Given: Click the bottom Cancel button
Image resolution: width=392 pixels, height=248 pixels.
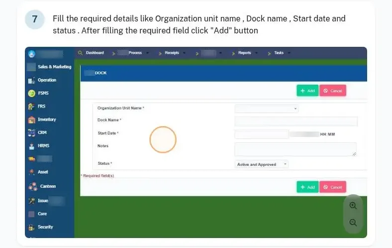Looking at the screenshot, I should tap(333, 187).
